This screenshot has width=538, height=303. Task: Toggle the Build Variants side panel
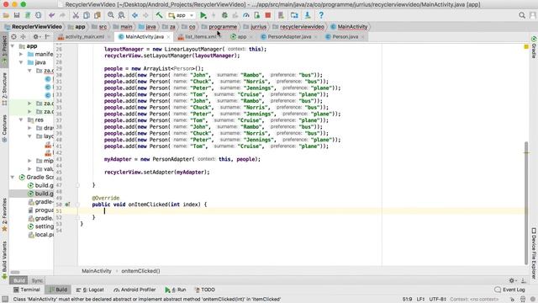[x=4, y=259]
